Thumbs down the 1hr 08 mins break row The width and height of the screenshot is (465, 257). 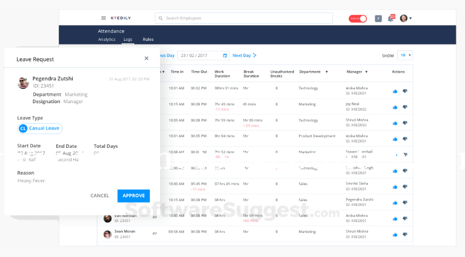click(405, 218)
